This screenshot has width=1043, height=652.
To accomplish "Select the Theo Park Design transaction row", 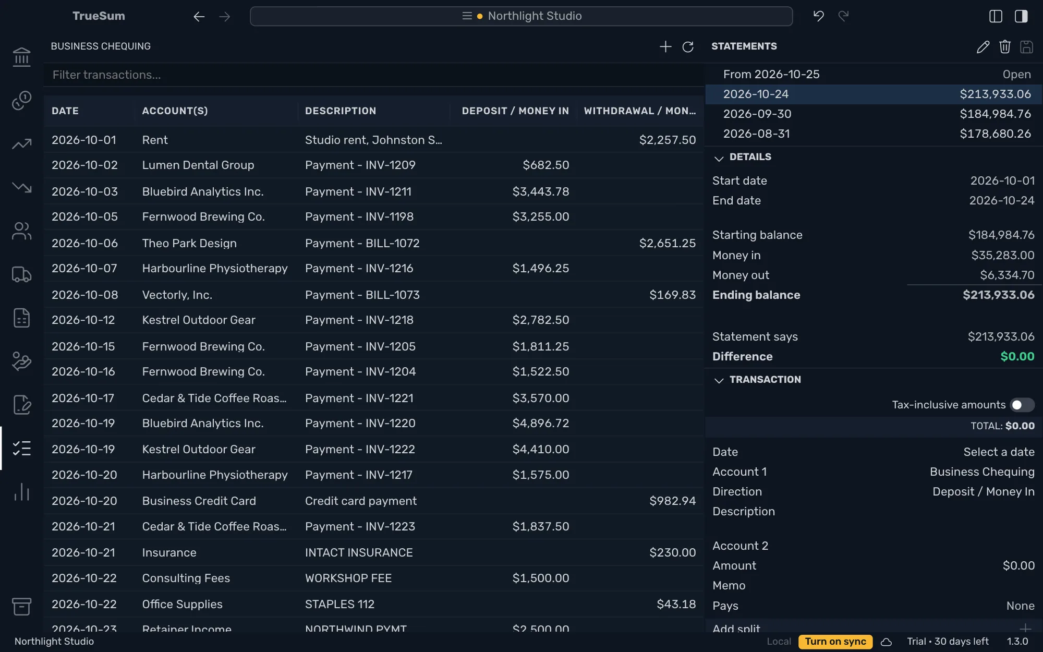I will click(x=373, y=243).
